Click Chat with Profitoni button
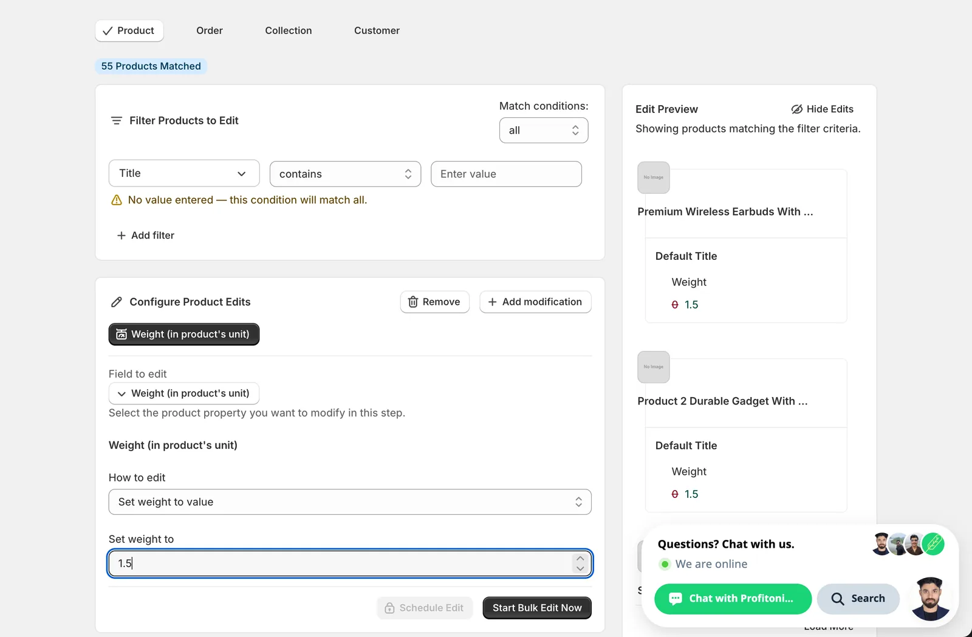The image size is (972, 637). (733, 599)
